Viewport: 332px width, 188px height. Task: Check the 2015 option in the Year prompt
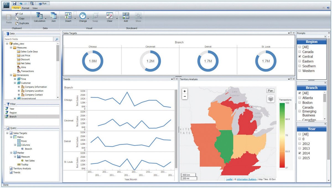[300, 158]
